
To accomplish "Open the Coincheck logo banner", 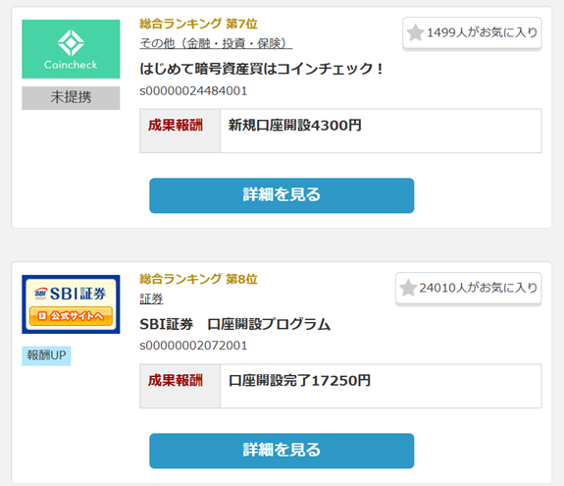I will click(x=71, y=49).
